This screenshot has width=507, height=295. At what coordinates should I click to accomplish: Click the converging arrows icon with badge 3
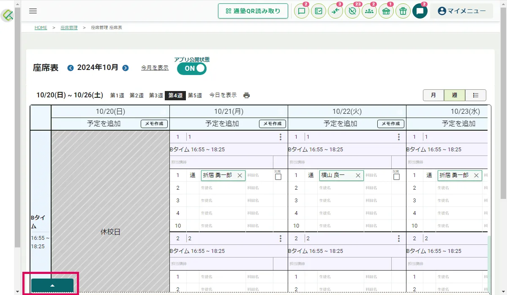pos(335,11)
